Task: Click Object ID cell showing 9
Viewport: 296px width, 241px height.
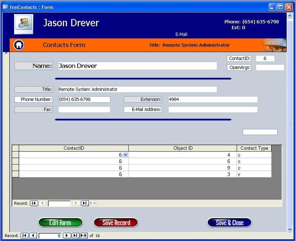Action: tap(183, 168)
